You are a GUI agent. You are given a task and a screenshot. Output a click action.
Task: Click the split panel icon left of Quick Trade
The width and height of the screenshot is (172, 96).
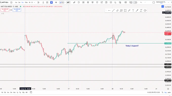click(x=126, y=3)
